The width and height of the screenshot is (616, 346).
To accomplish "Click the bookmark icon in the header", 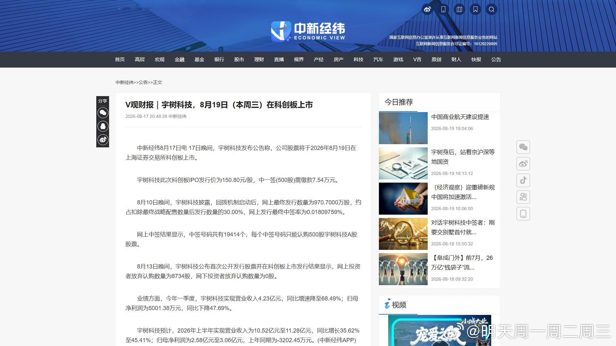I will (x=475, y=9).
